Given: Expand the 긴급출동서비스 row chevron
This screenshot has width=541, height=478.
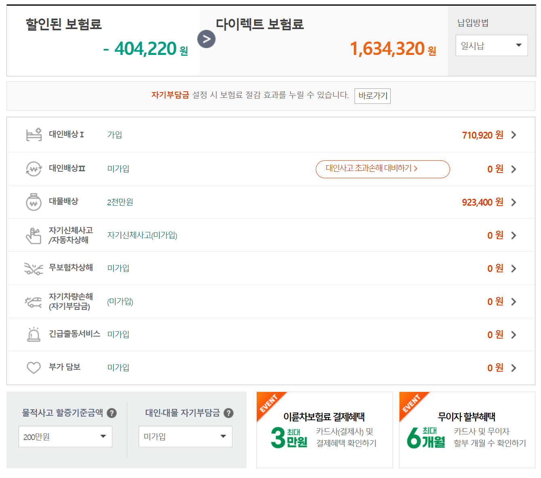Looking at the screenshot, I should tap(514, 335).
